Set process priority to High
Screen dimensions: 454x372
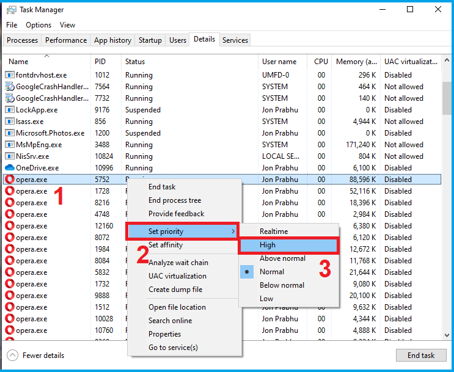tap(288, 245)
